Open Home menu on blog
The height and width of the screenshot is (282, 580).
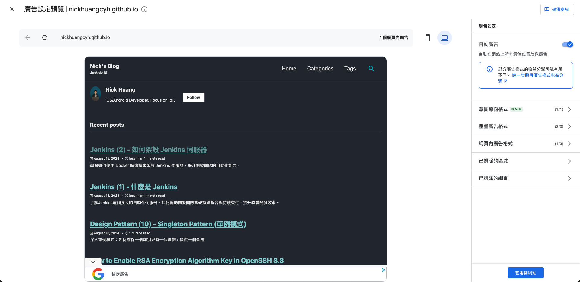(289, 69)
